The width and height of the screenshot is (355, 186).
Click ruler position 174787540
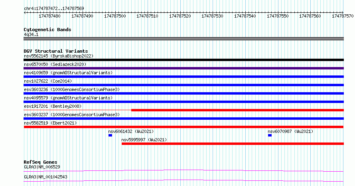click(245, 16)
